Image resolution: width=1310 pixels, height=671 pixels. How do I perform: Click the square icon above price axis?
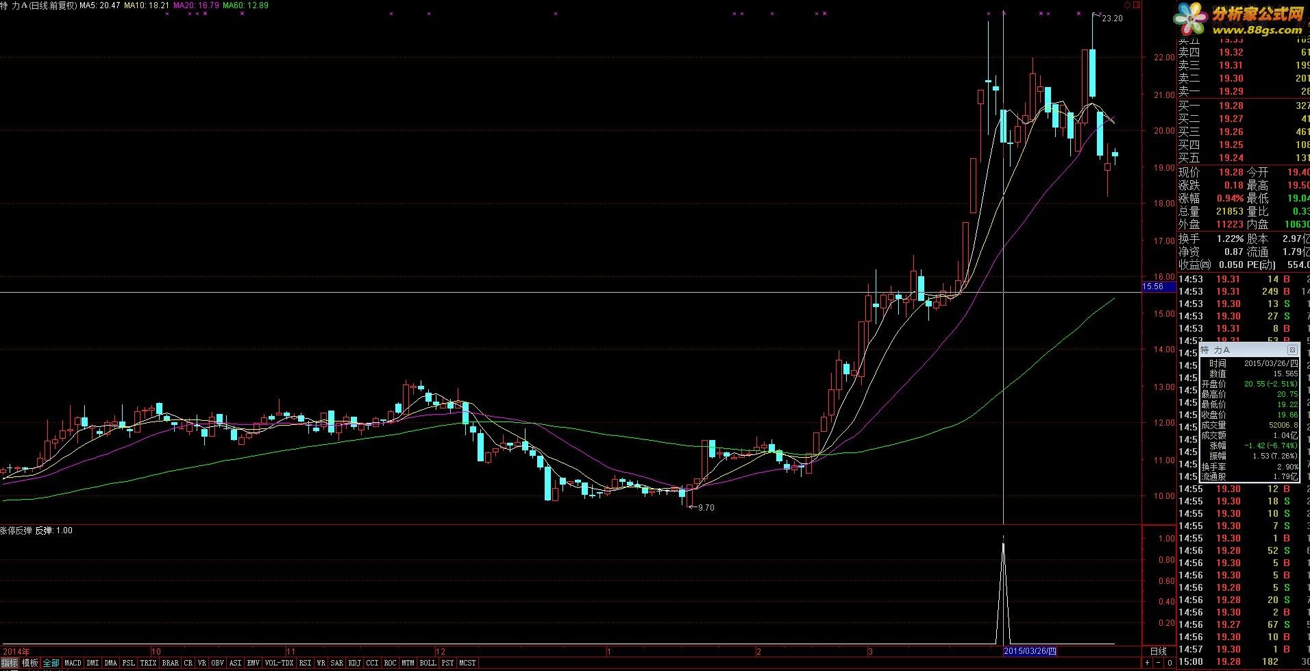(1136, 5)
